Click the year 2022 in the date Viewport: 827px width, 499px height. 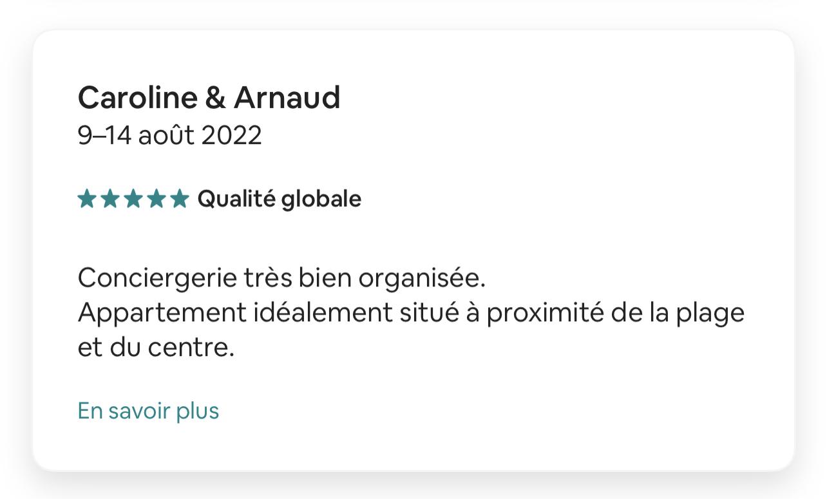click(x=231, y=136)
